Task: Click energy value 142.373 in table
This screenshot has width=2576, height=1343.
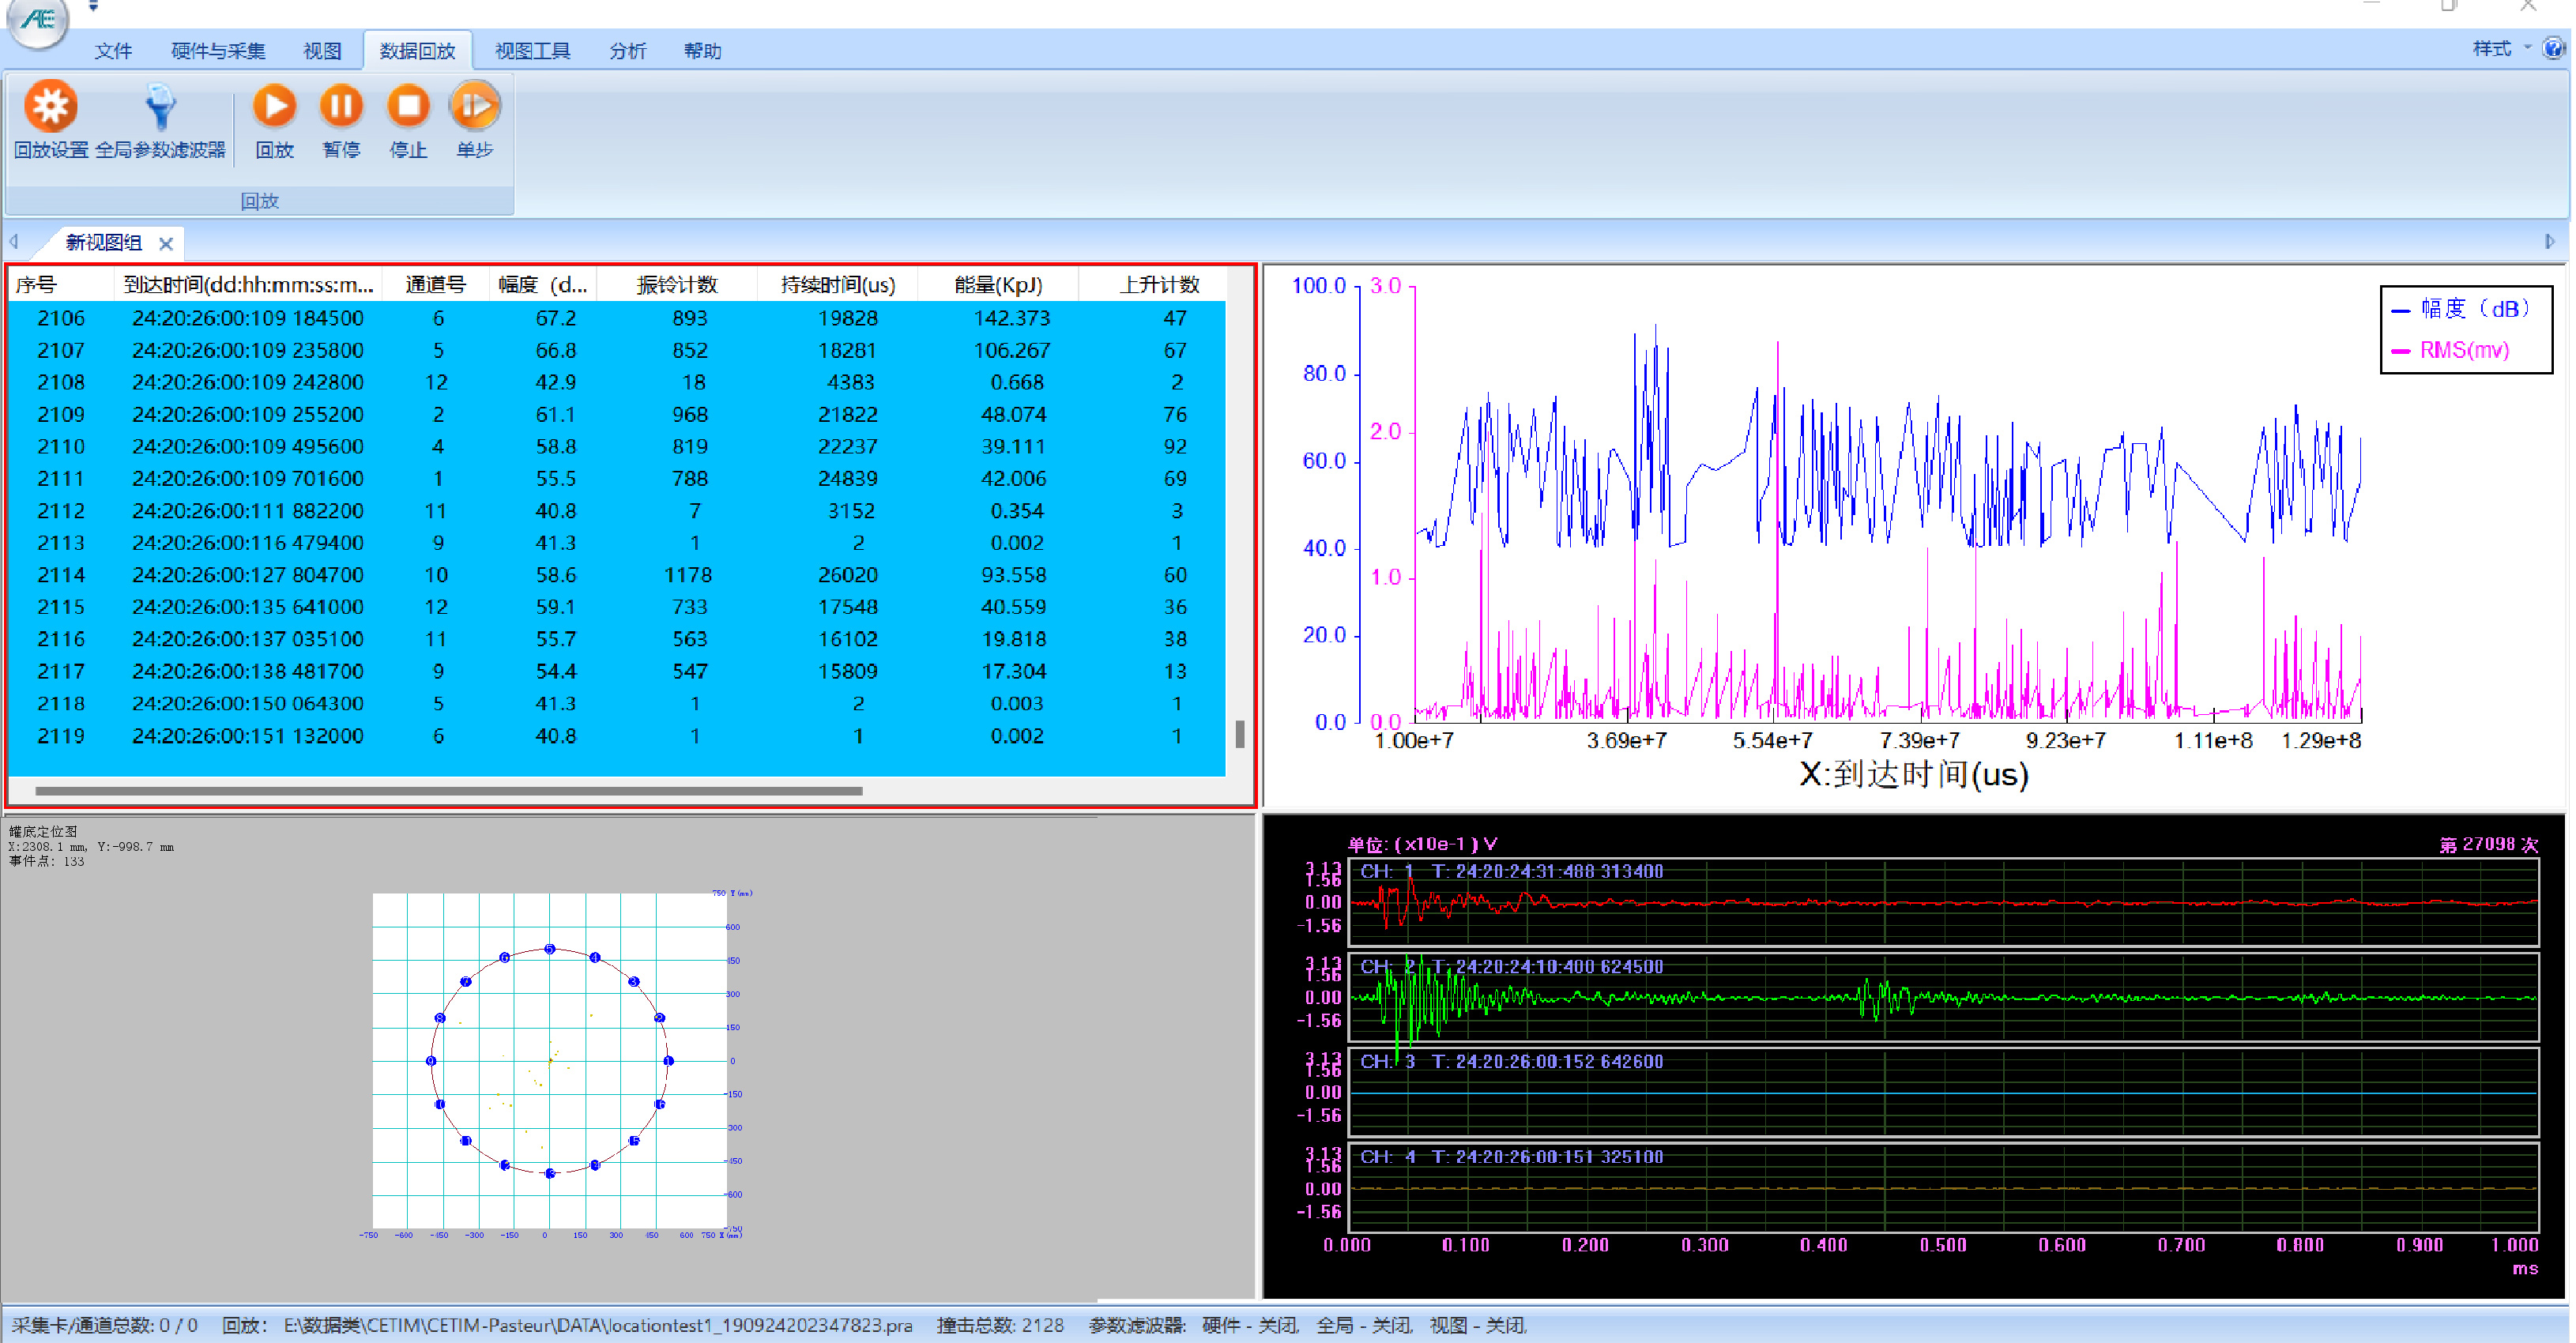Action: click(1011, 318)
